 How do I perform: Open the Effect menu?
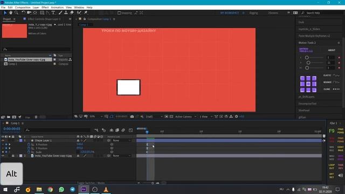tap(45, 8)
